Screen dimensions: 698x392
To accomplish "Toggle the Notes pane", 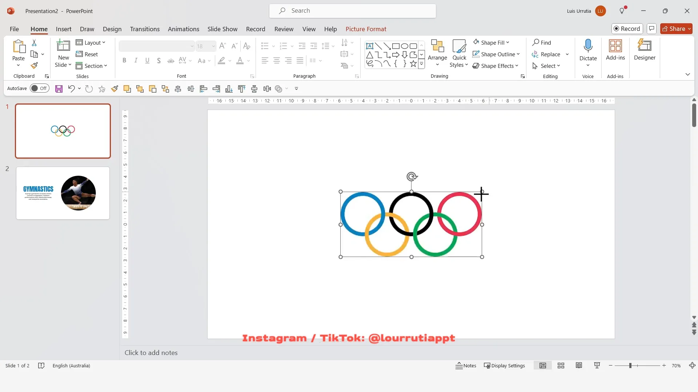I will (x=466, y=366).
